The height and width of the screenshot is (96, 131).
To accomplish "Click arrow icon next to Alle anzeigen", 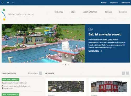I will tap(41, 73).
